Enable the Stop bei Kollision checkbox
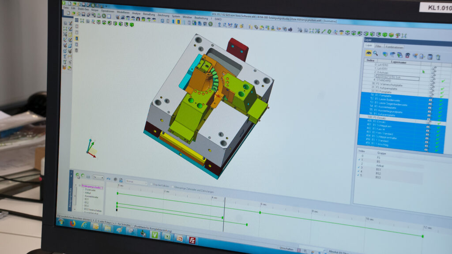This screenshot has width=452, height=254. (152, 184)
